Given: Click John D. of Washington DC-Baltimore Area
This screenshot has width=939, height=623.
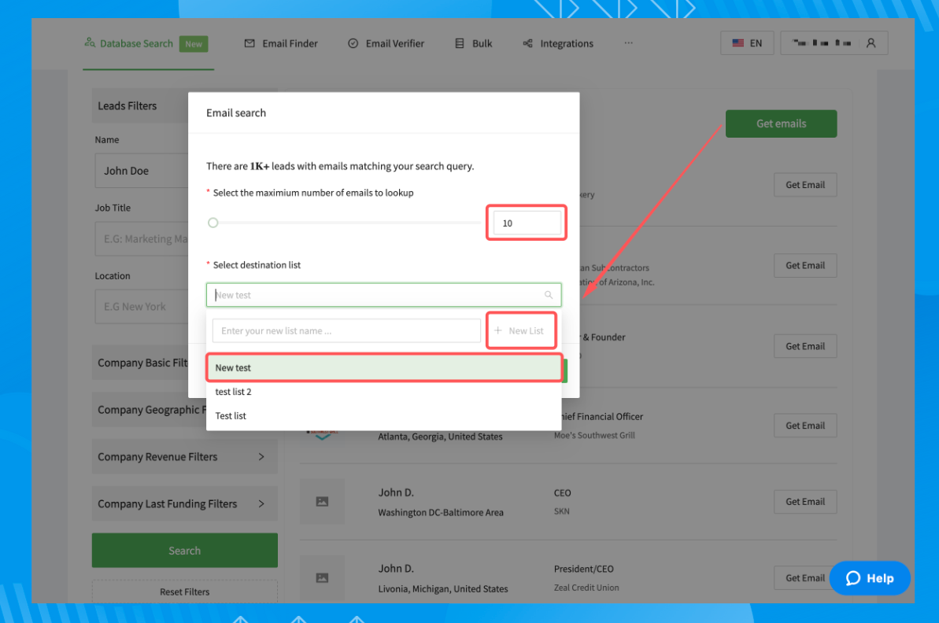Looking at the screenshot, I should pos(396,492).
